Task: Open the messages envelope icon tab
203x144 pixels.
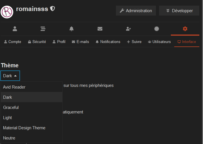Action: [100, 29]
